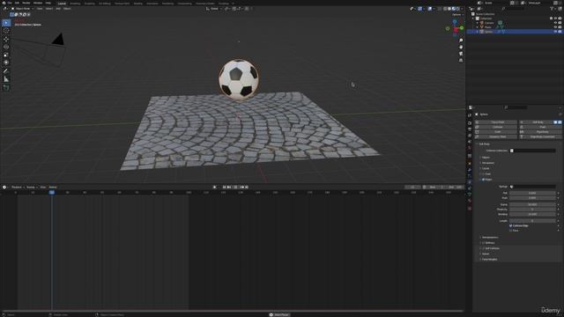Select the Add Cube tool
Screen dimensions: 564x317
(6, 87)
